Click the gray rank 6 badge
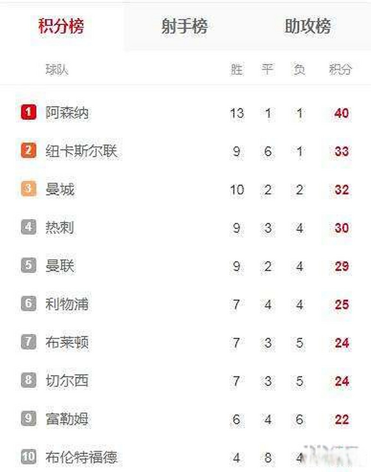Screen dimensions: 371x472 29,304
